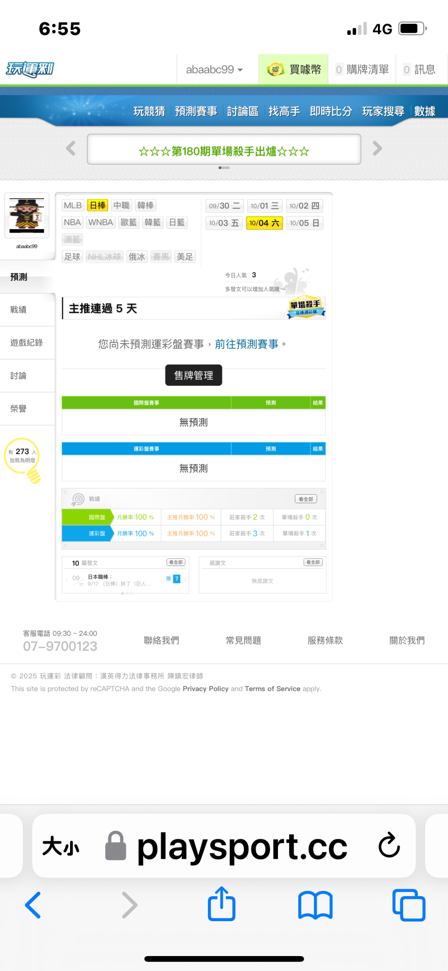Tap Safari share icon
This screenshot has height=971, width=448.
[x=222, y=904]
